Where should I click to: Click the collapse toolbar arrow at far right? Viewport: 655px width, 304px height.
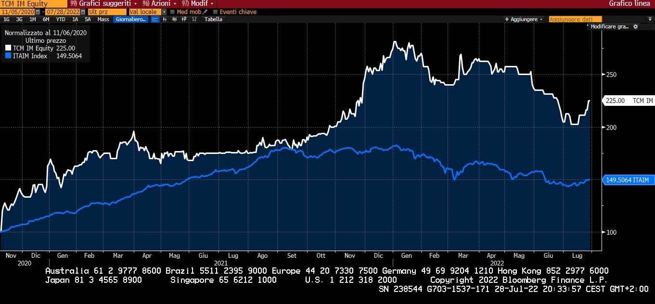[650, 19]
